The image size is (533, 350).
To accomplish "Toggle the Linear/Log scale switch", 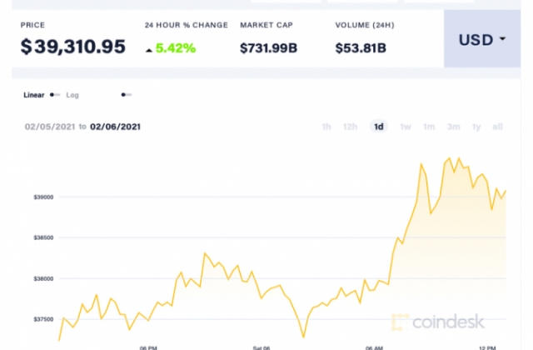I will (x=55, y=95).
